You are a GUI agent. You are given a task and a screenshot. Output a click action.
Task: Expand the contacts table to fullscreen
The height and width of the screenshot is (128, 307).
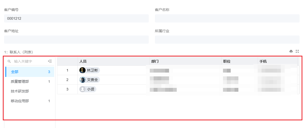(297, 51)
